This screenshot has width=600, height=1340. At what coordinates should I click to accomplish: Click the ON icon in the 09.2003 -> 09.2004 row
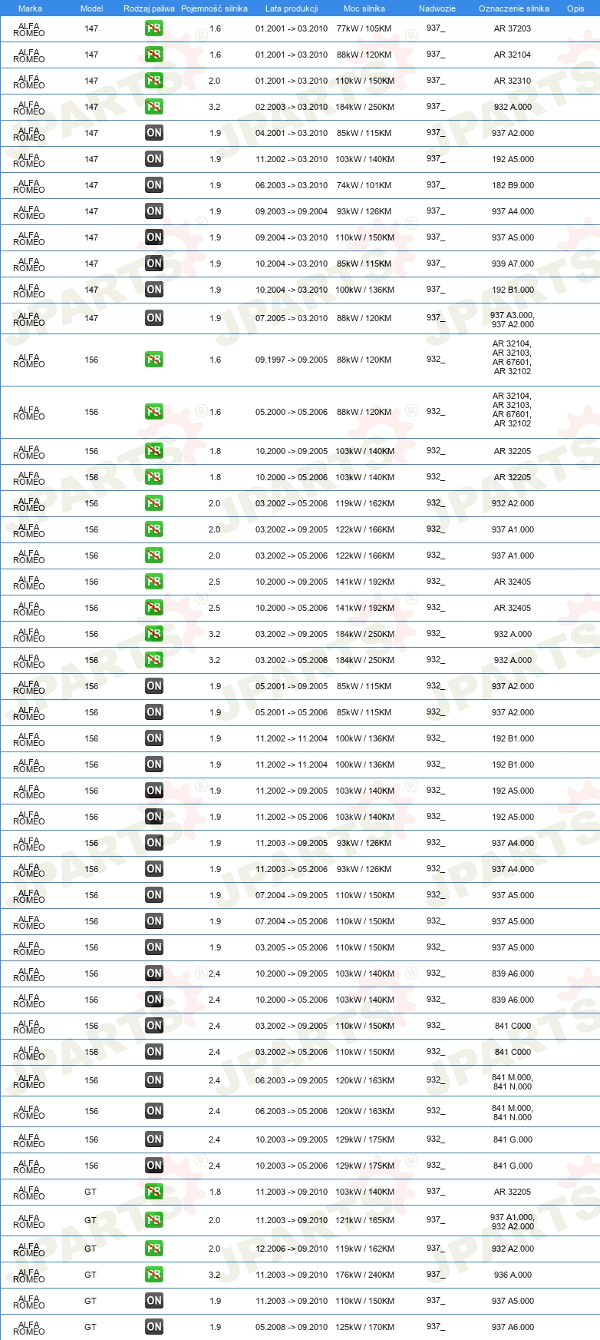pyautogui.click(x=154, y=211)
